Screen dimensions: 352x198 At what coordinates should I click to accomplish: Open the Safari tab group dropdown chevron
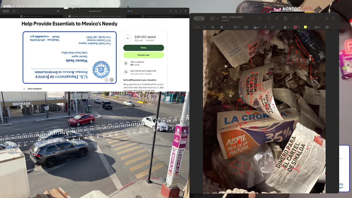(17, 11)
